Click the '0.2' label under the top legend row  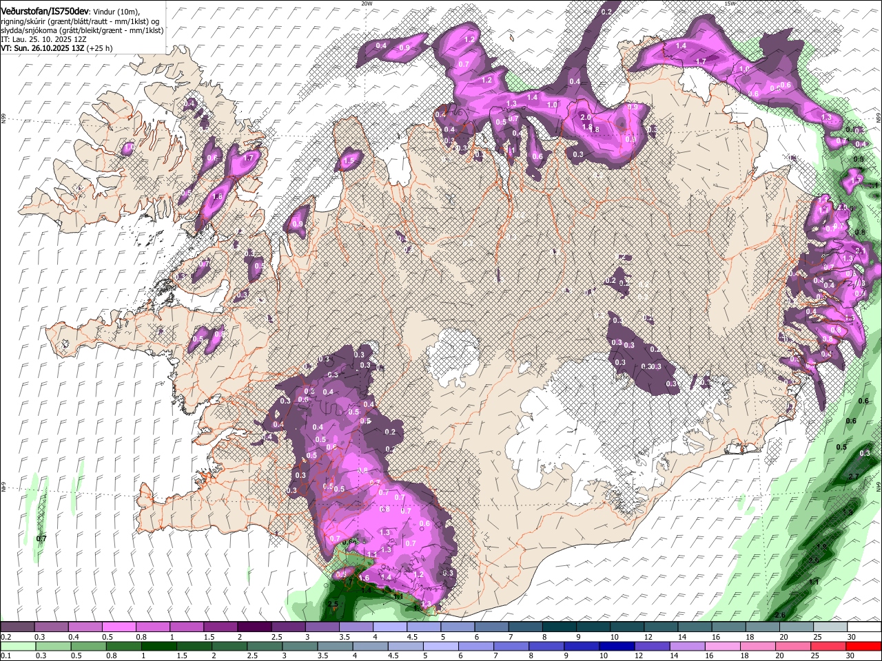click(6, 637)
